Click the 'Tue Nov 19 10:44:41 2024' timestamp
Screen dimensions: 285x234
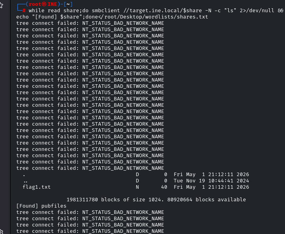(x=211, y=181)
